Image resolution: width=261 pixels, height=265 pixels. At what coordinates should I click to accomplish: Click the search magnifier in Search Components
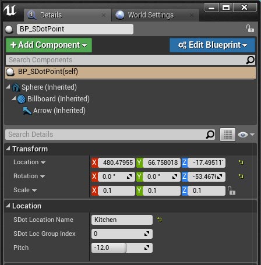point(250,60)
